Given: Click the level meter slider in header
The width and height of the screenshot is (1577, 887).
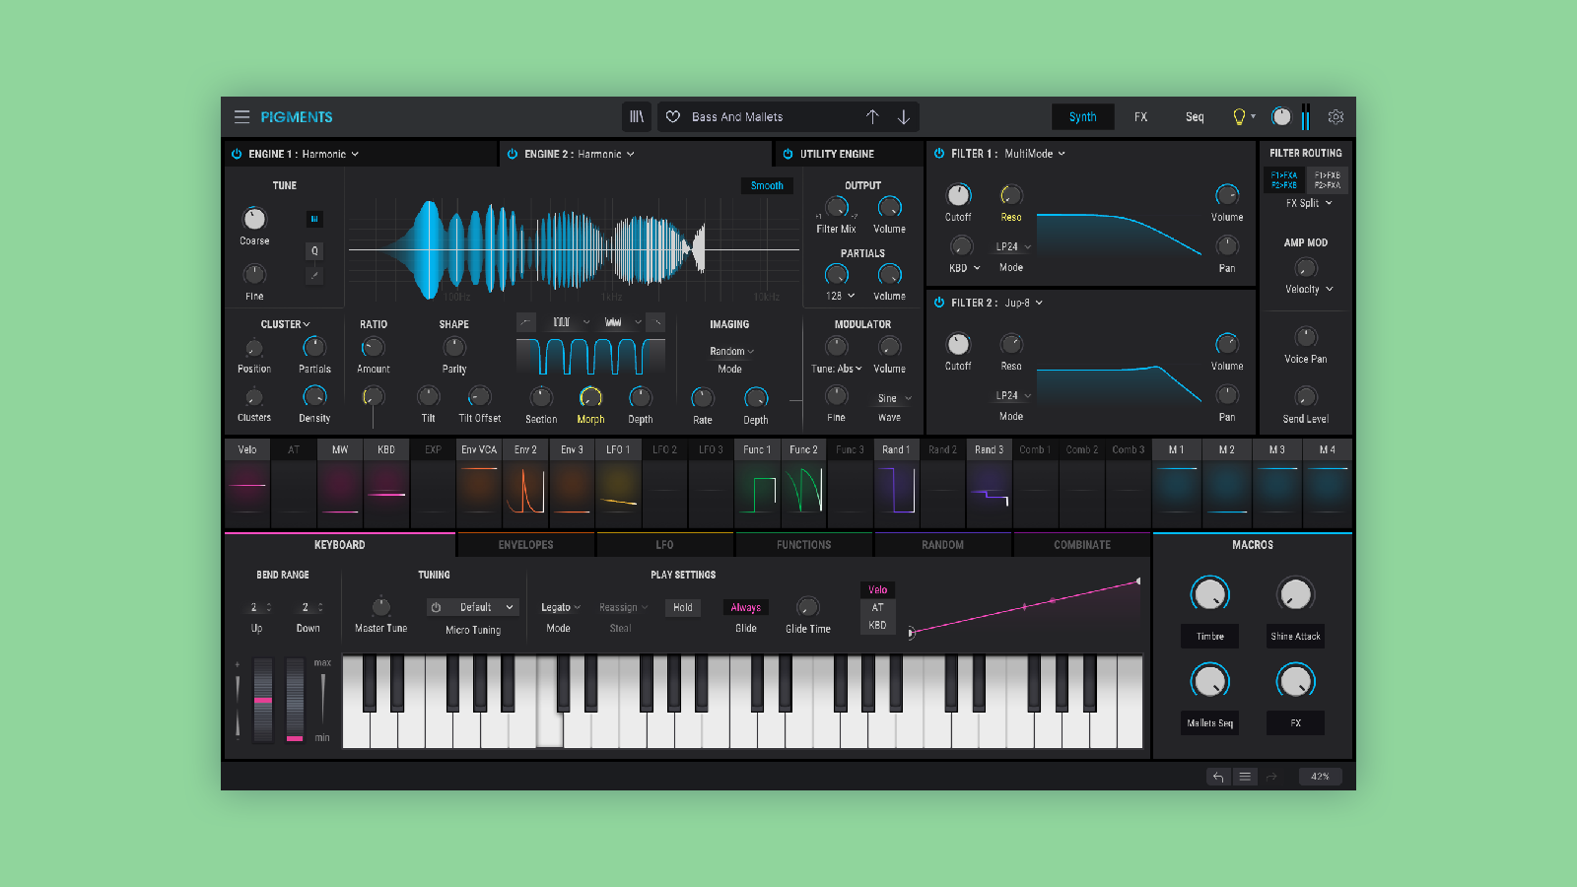Looking at the screenshot, I should (x=1305, y=116).
